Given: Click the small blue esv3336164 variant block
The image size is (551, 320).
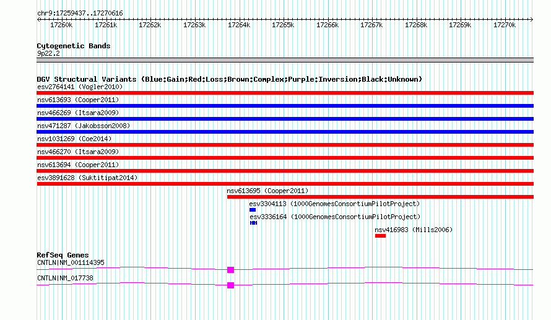Looking at the screenshot, I should pyautogui.click(x=253, y=223).
